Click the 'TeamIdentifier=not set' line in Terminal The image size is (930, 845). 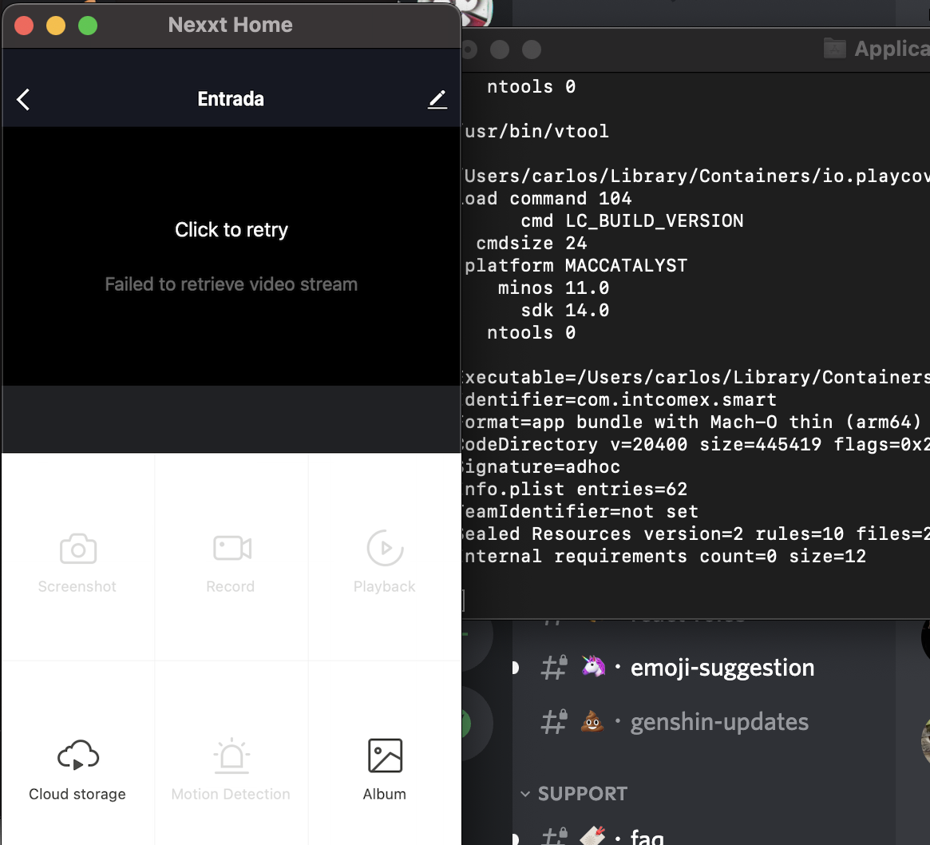[580, 511]
